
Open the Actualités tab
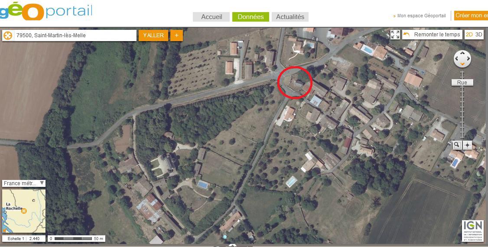pos(290,17)
